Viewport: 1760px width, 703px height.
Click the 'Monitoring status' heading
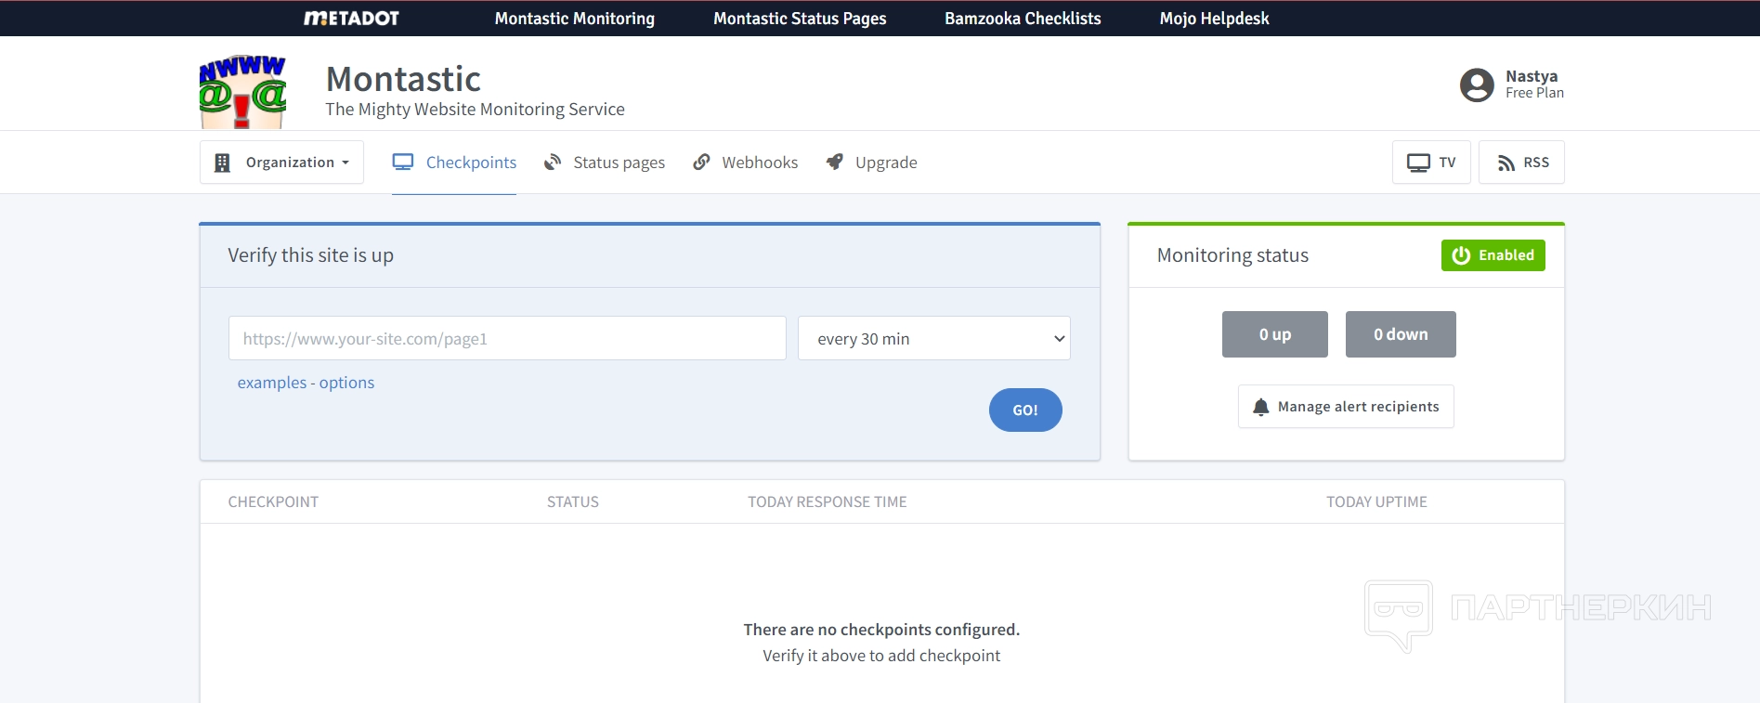tap(1232, 255)
